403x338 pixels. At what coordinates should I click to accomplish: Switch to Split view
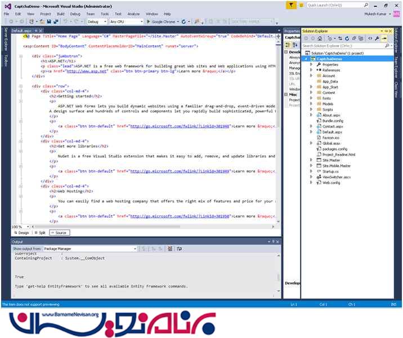pyautogui.click(x=40, y=233)
